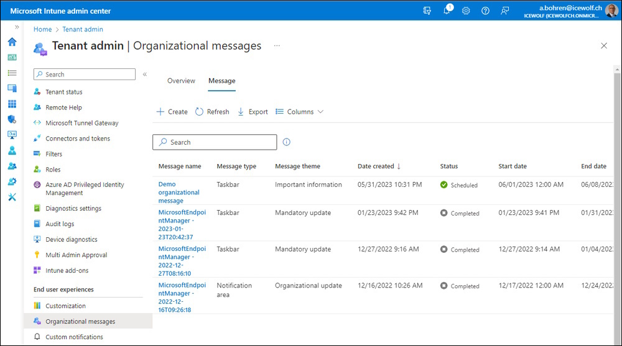Screen dimensions: 622x346
Task: Open Tenant status menu item
Action: [x=64, y=92]
